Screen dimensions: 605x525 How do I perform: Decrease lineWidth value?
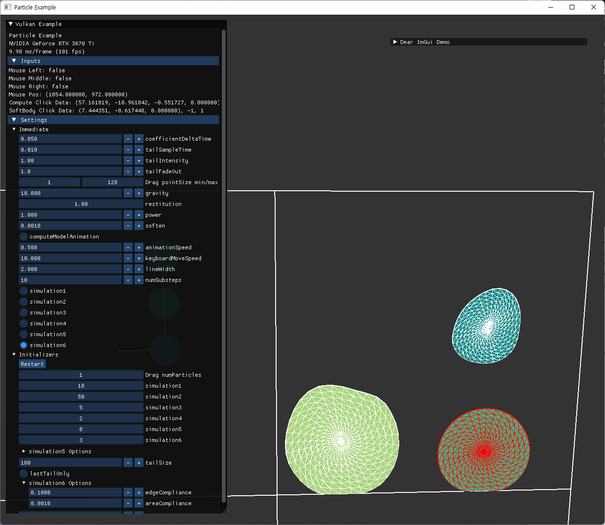coord(128,269)
